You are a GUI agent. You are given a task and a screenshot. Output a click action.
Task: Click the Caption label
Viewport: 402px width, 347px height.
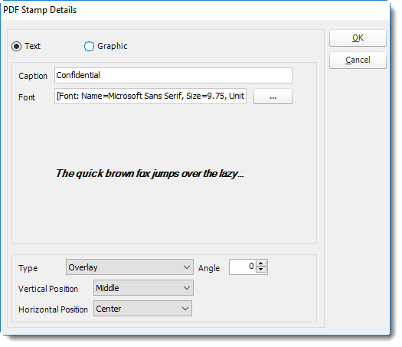33,76
